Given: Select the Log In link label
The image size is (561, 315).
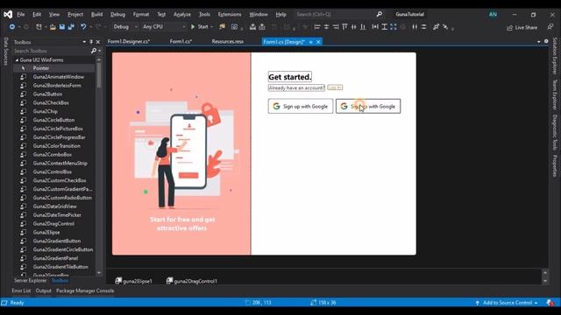Looking at the screenshot, I should coord(335,87).
